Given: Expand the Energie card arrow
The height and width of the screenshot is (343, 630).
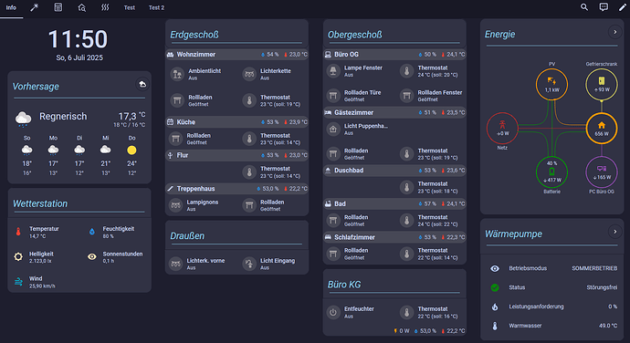Looking at the screenshot, I should 614,32.
